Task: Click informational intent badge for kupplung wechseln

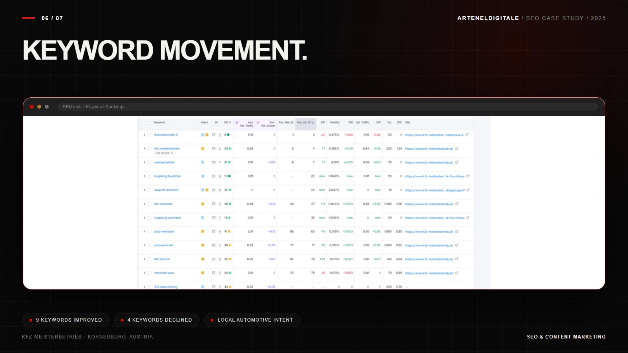Action: click(x=203, y=218)
